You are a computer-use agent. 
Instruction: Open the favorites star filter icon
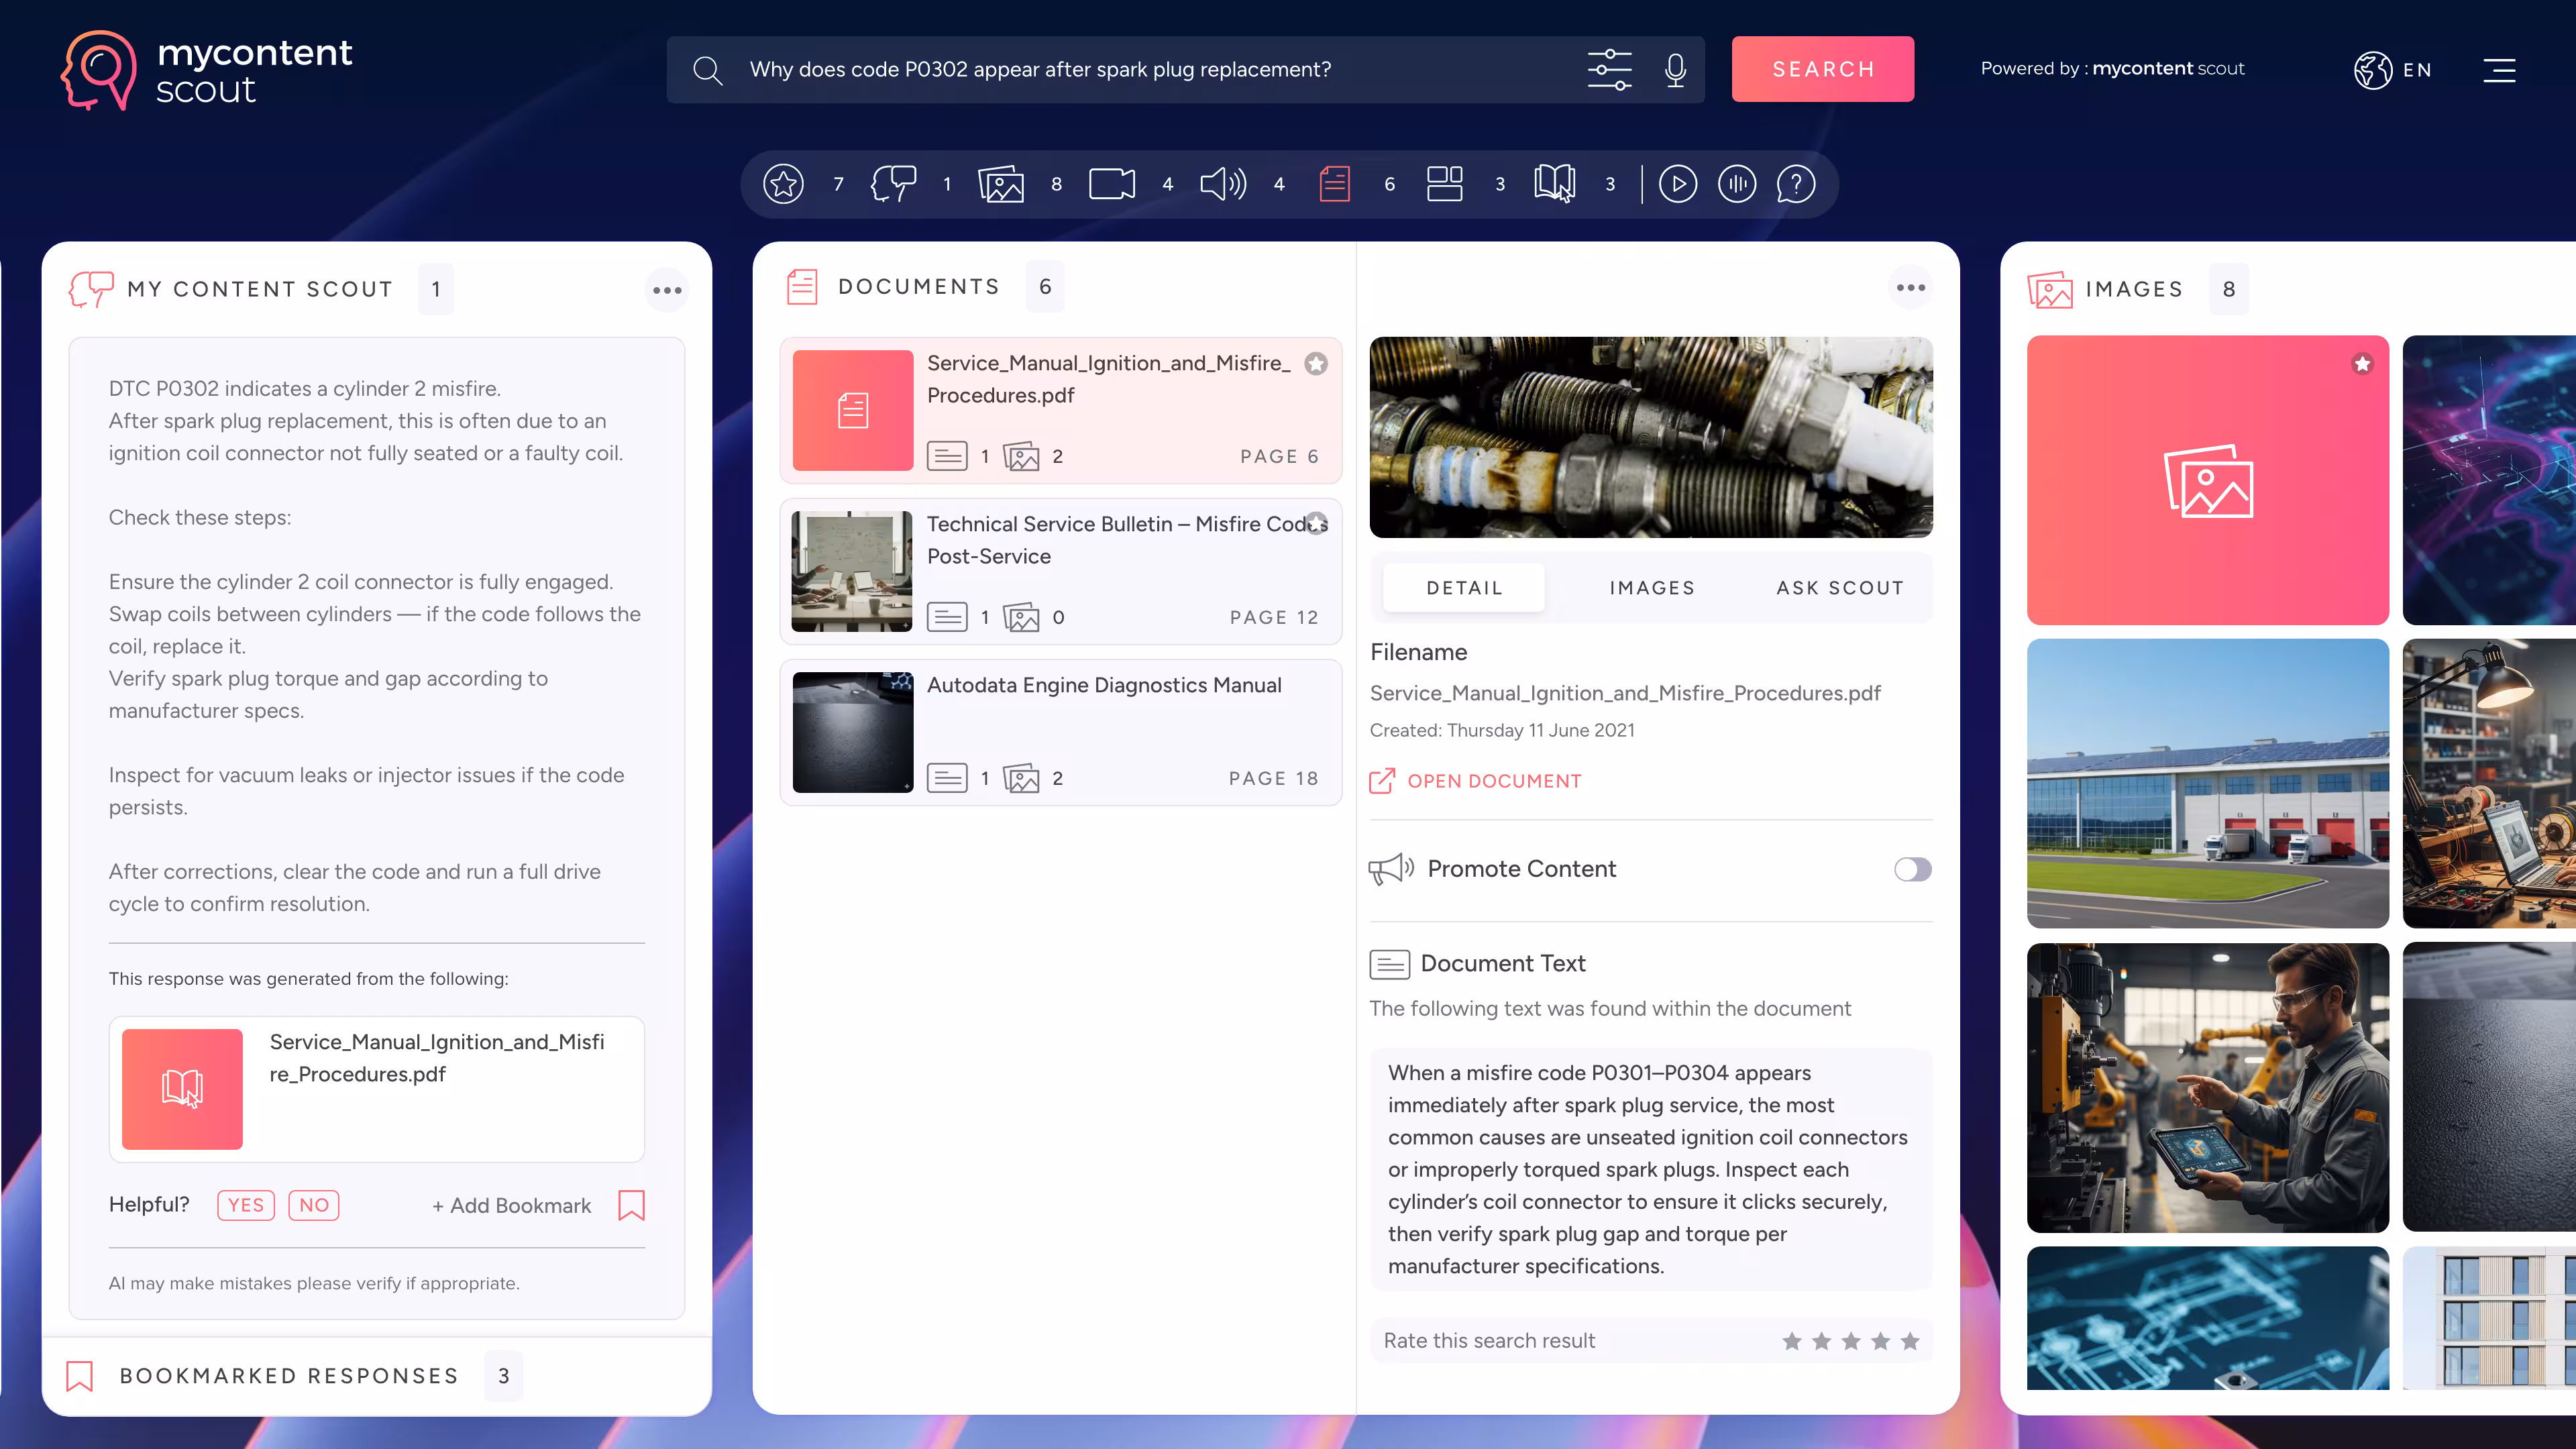pyautogui.click(x=783, y=184)
